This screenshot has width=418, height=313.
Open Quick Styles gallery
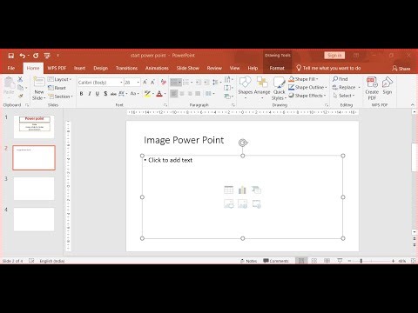pyautogui.click(x=279, y=89)
